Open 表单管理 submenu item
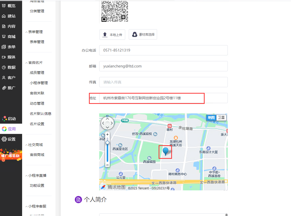Viewport: 291px width, 216px height. coord(37,42)
